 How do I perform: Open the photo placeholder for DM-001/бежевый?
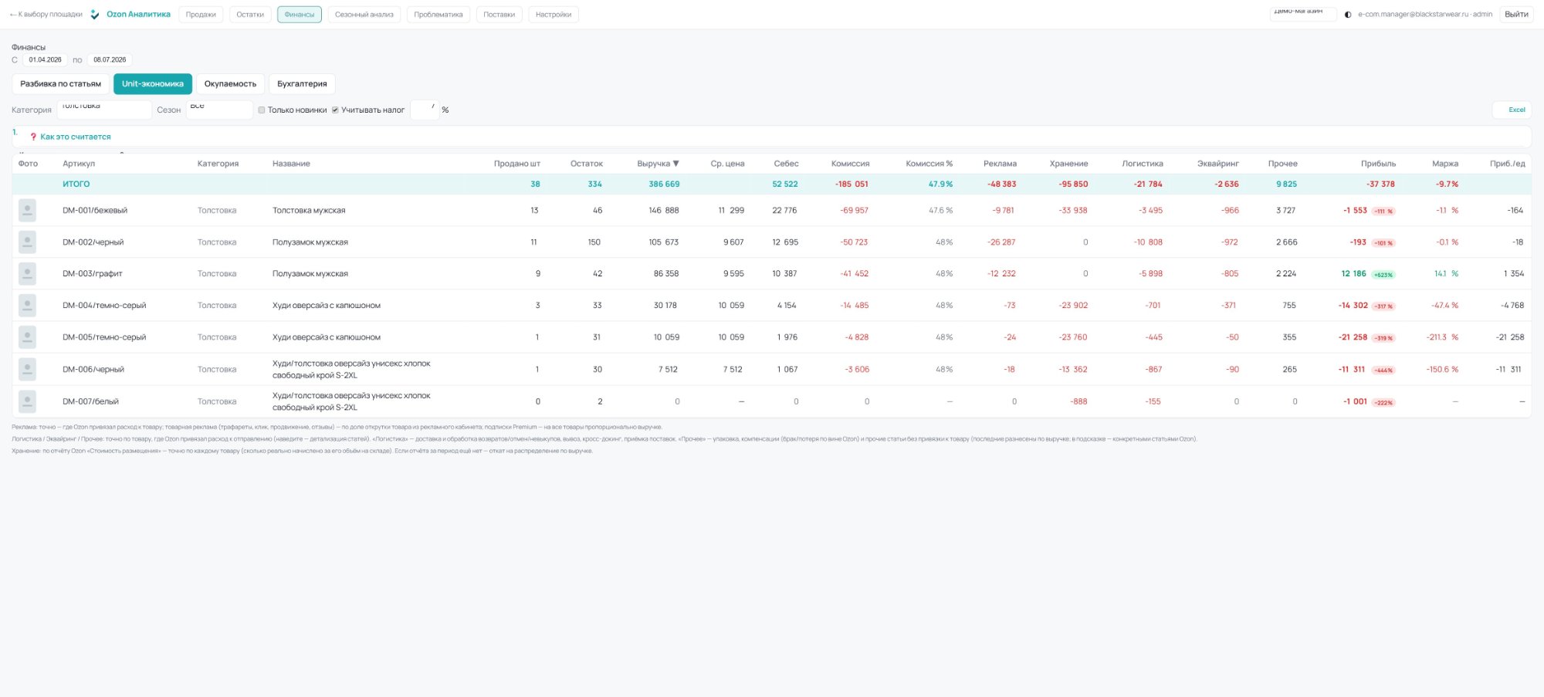pyautogui.click(x=27, y=210)
